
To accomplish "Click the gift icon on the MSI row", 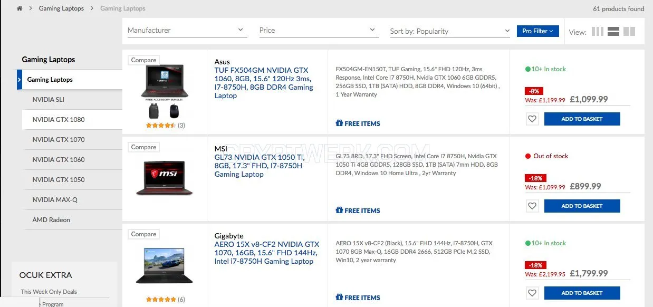I will coord(339,210).
